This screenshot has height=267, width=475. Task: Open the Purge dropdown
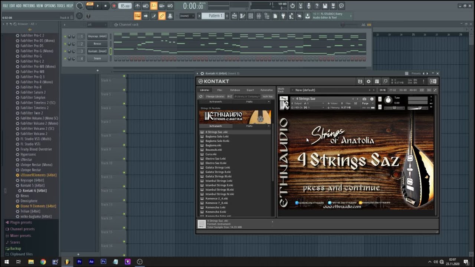(367, 103)
